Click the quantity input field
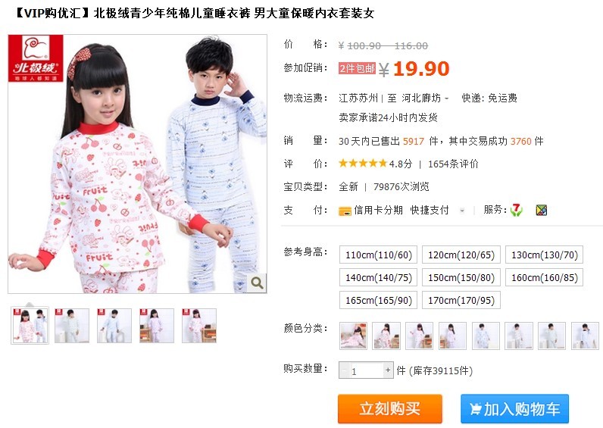Screen dimensions: 603x428 (x=366, y=370)
